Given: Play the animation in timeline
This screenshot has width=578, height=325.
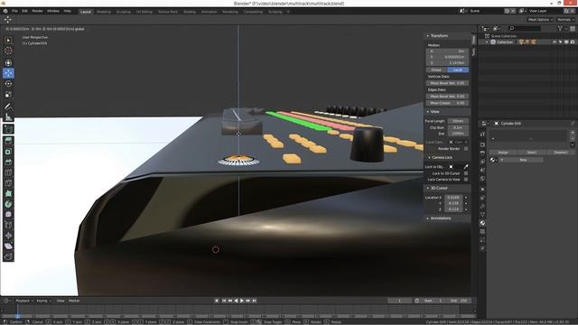Looking at the screenshot, I should point(242,301).
